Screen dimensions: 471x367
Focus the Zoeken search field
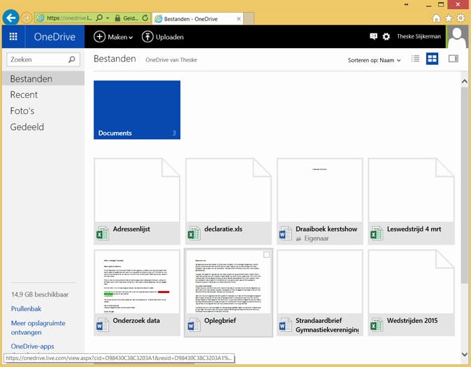(x=43, y=59)
